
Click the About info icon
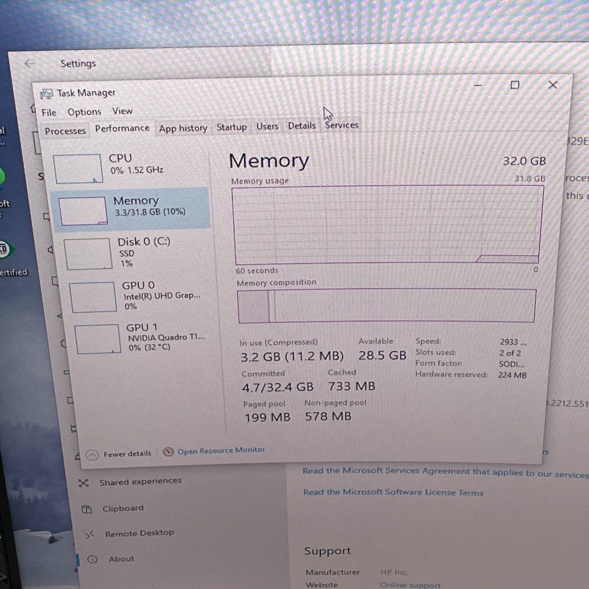click(x=92, y=560)
